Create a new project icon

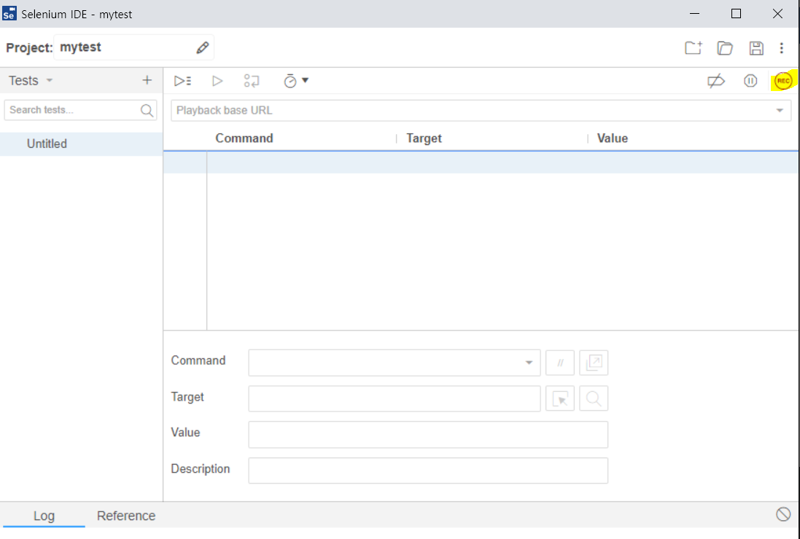[693, 48]
